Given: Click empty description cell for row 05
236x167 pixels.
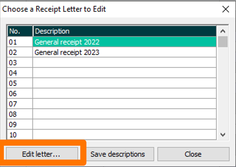Looking at the screenshot, I should [x=125, y=83].
